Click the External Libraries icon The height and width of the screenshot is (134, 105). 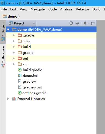click(14, 99)
